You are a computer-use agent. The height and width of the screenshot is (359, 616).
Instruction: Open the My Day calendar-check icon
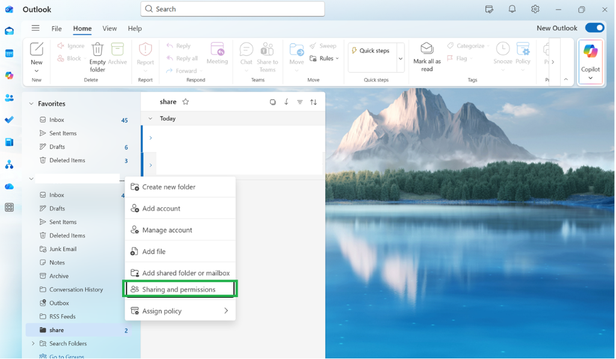point(489,9)
